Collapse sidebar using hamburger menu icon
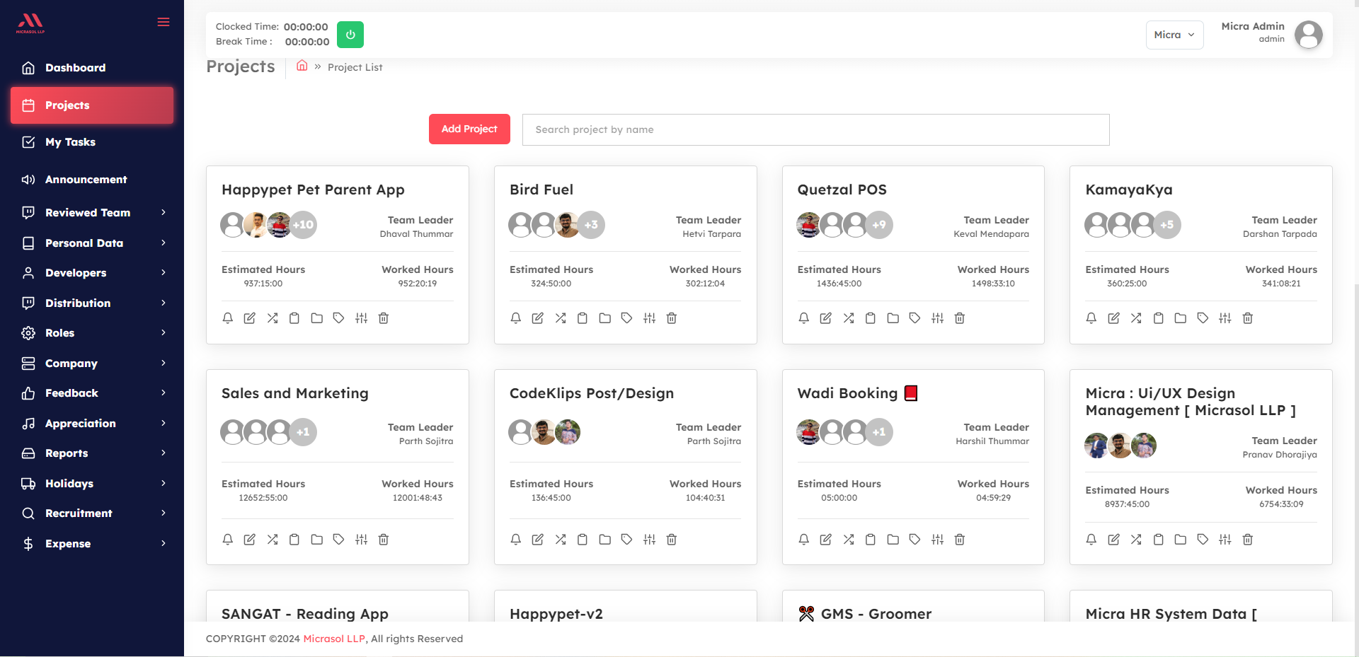This screenshot has width=1359, height=657. click(x=164, y=22)
